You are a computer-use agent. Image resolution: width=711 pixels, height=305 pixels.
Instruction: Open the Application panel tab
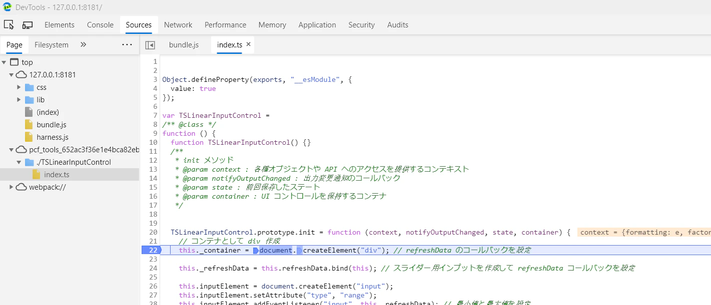[x=317, y=25]
